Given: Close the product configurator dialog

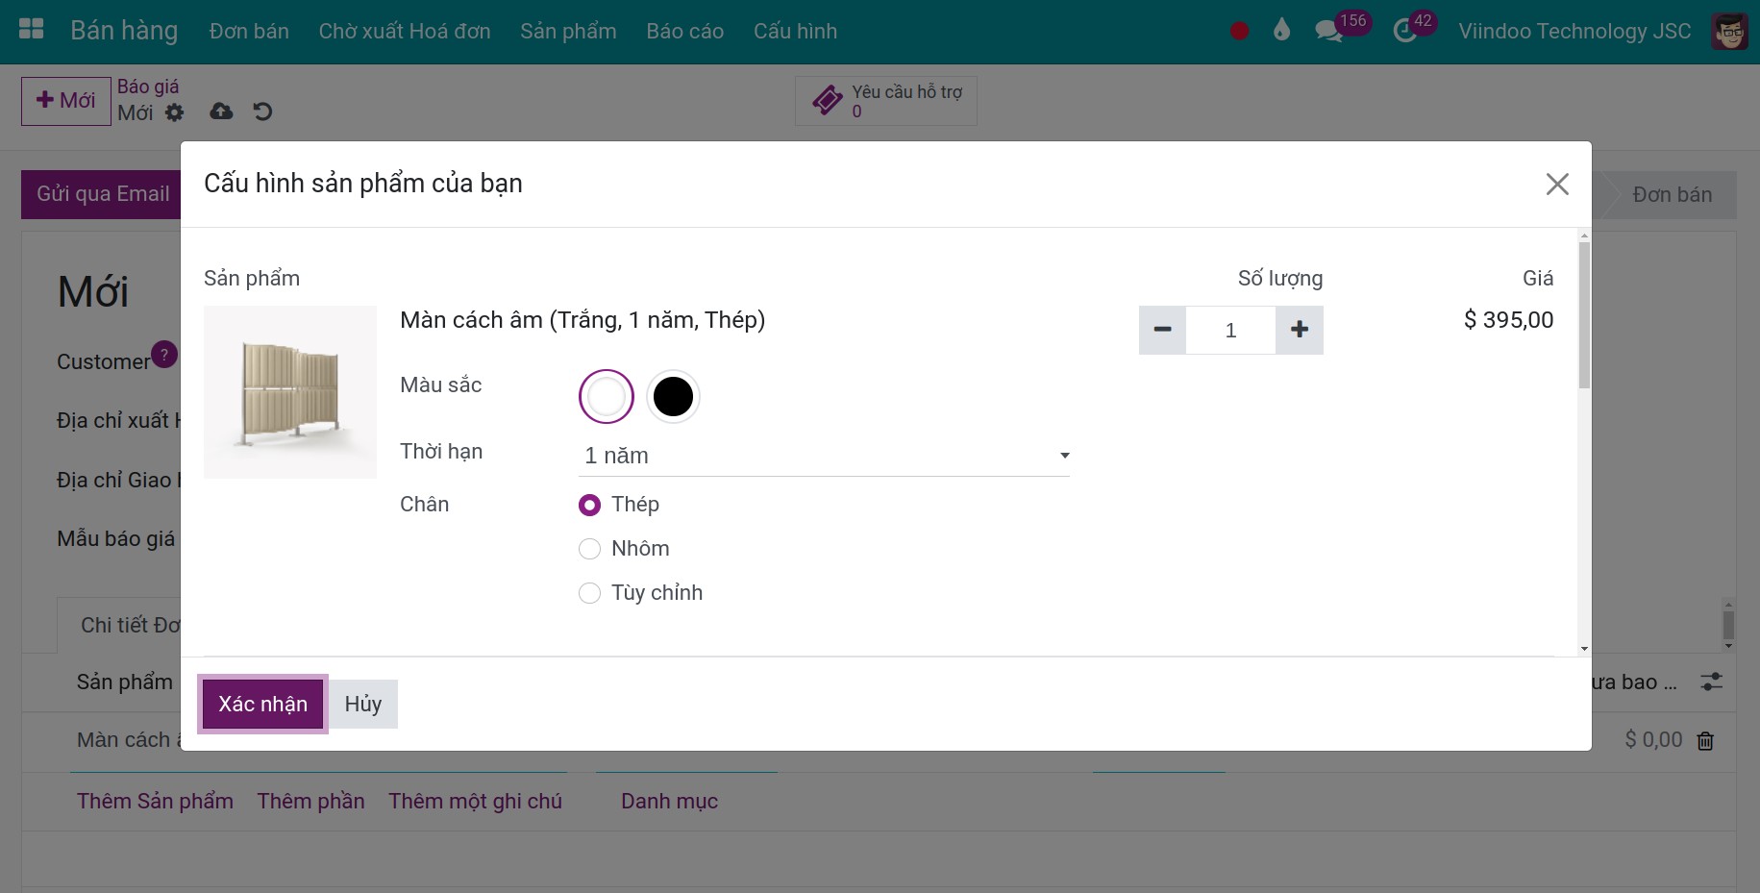Looking at the screenshot, I should tap(1557, 184).
